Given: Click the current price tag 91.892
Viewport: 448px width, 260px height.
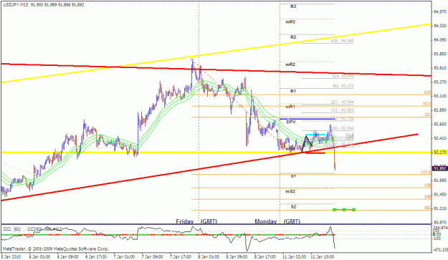Looking at the screenshot, I should tap(440, 168).
